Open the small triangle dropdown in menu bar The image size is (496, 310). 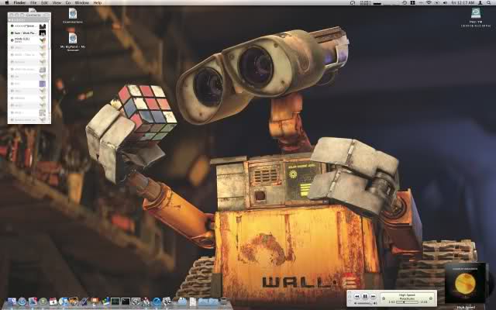436,2
